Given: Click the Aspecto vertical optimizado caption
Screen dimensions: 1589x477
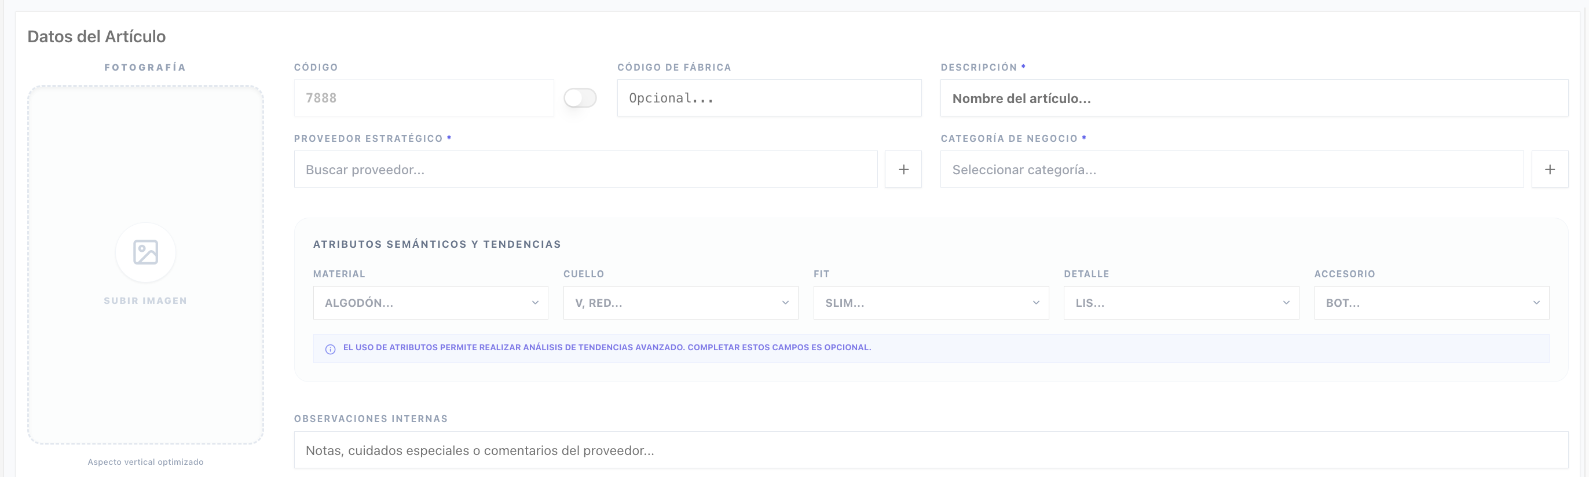Looking at the screenshot, I should [x=145, y=461].
